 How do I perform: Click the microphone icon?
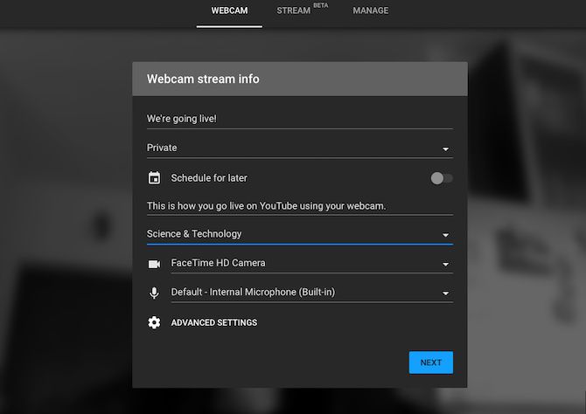(155, 293)
